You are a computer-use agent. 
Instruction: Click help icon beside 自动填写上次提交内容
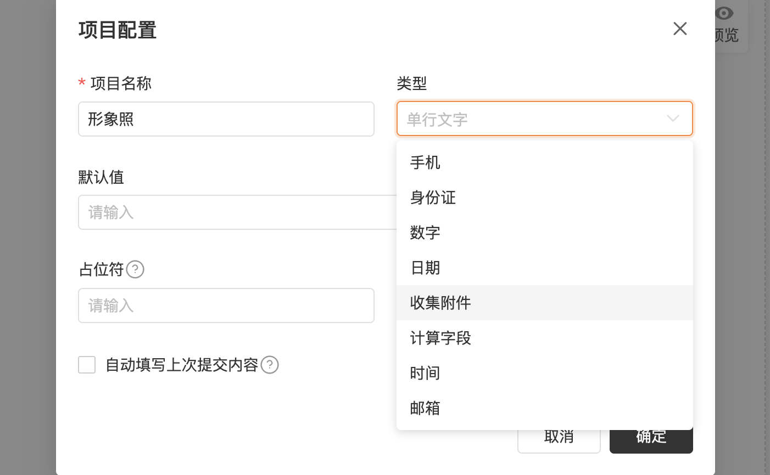point(270,365)
